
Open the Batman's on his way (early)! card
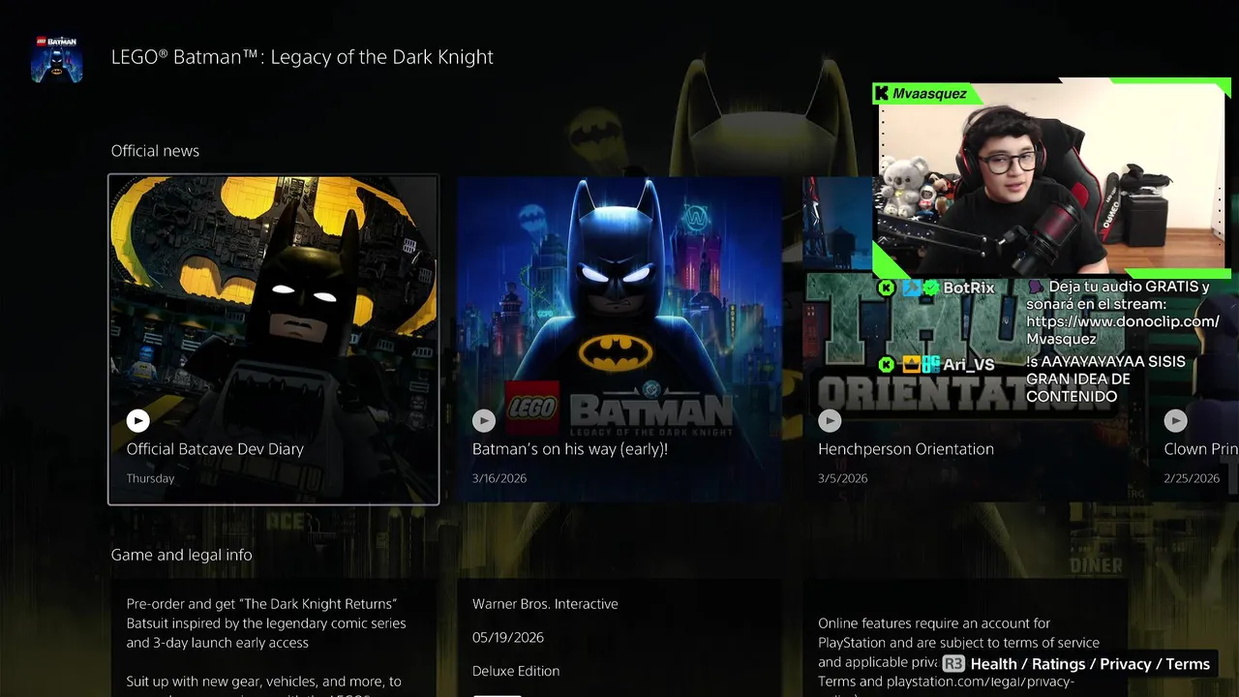point(619,339)
